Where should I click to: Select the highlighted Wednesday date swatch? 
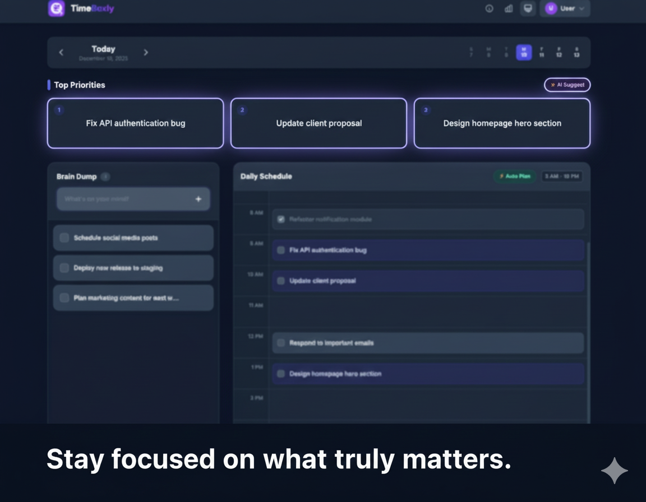pos(524,52)
